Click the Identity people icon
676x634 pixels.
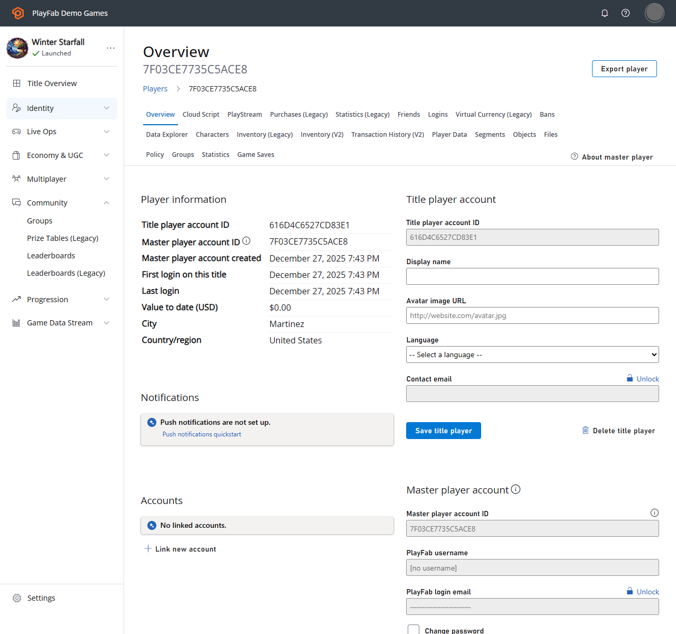(x=16, y=108)
